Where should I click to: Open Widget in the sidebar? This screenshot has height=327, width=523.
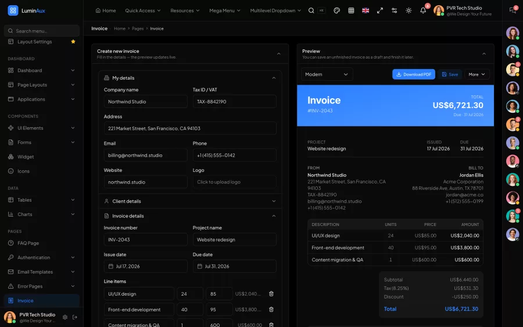pyautogui.click(x=41, y=157)
